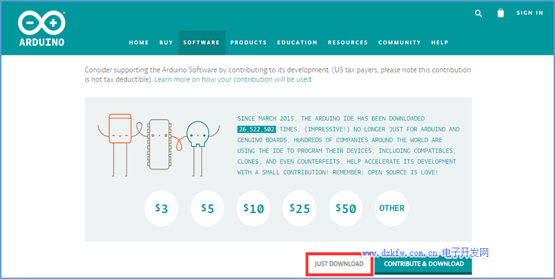Viewport: 555px width, 279px height.
Task: Open the Resources menu
Action: click(x=348, y=43)
